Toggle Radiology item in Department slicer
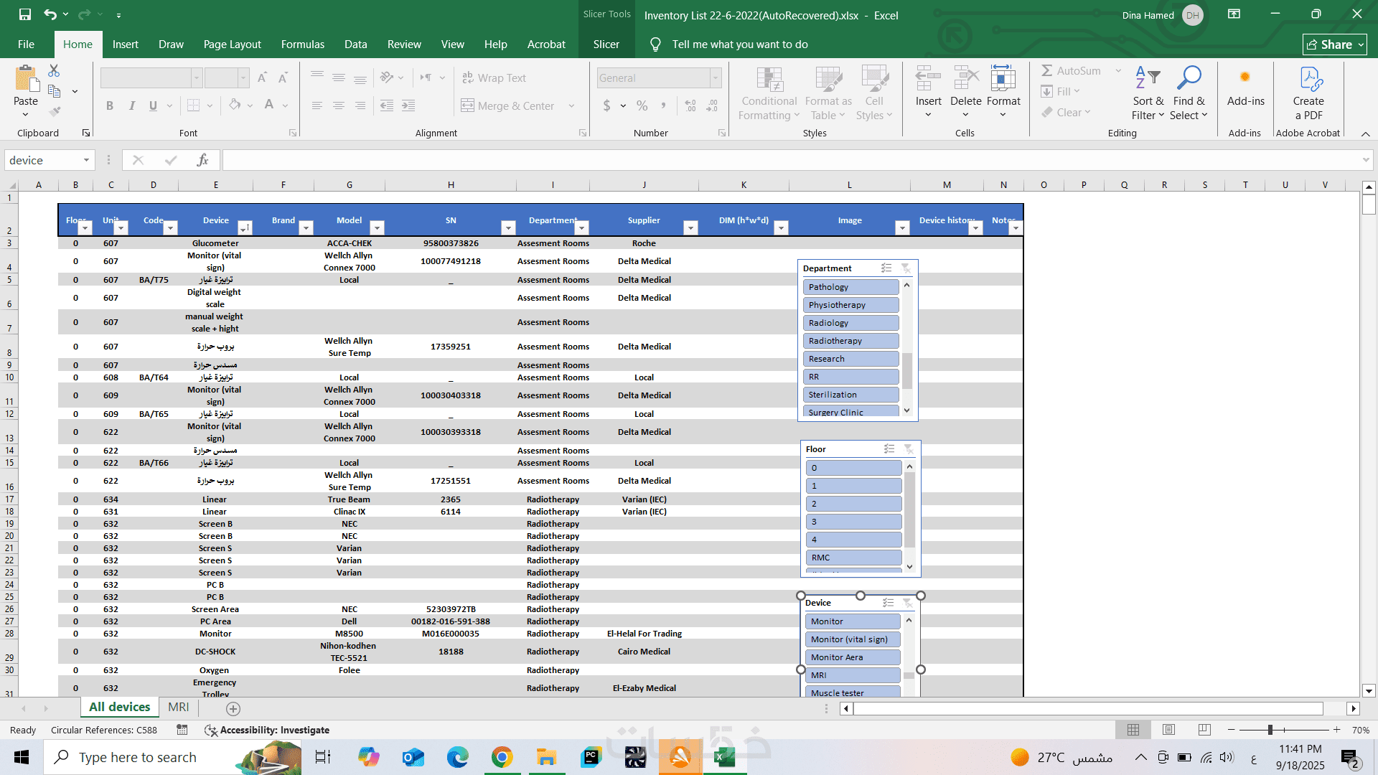Image resolution: width=1378 pixels, height=775 pixels. (x=851, y=323)
